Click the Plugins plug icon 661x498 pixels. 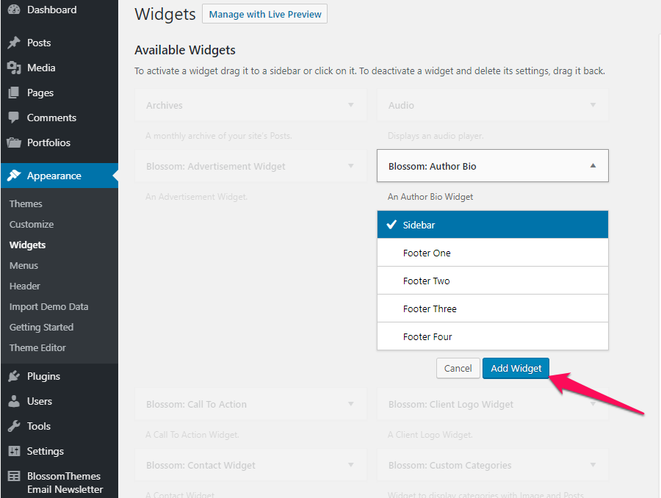point(14,376)
